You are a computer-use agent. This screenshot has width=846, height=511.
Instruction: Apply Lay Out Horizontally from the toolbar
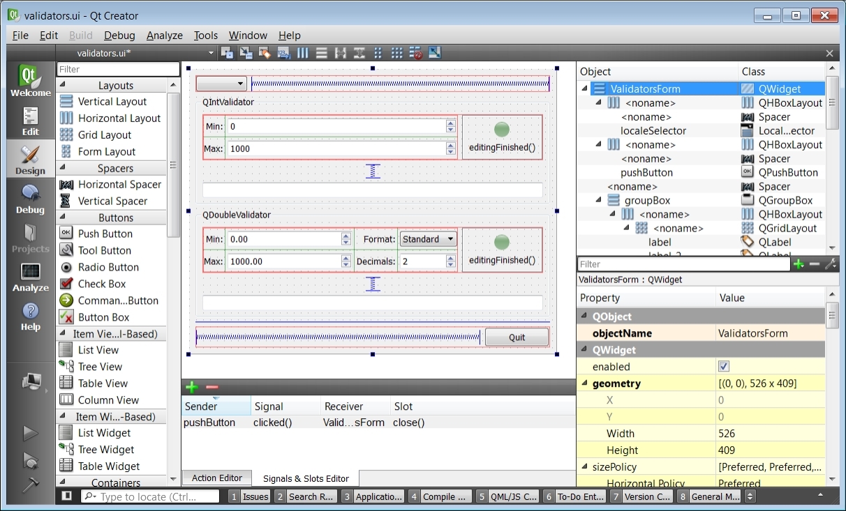[x=303, y=53]
